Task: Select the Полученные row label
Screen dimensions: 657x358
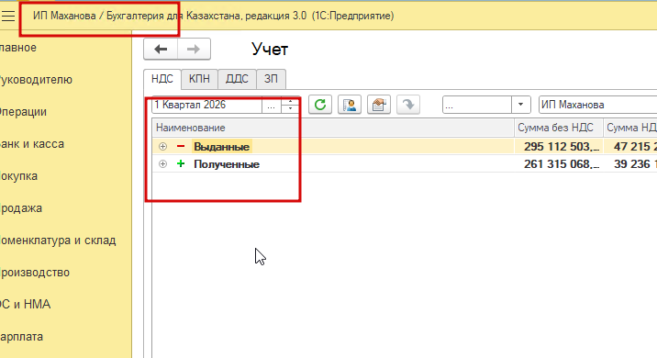Action: tap(227, 164)
